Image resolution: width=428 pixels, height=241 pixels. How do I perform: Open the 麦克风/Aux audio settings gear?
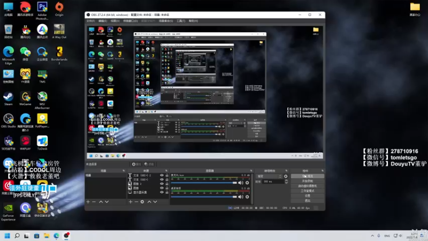pos(247,183)
